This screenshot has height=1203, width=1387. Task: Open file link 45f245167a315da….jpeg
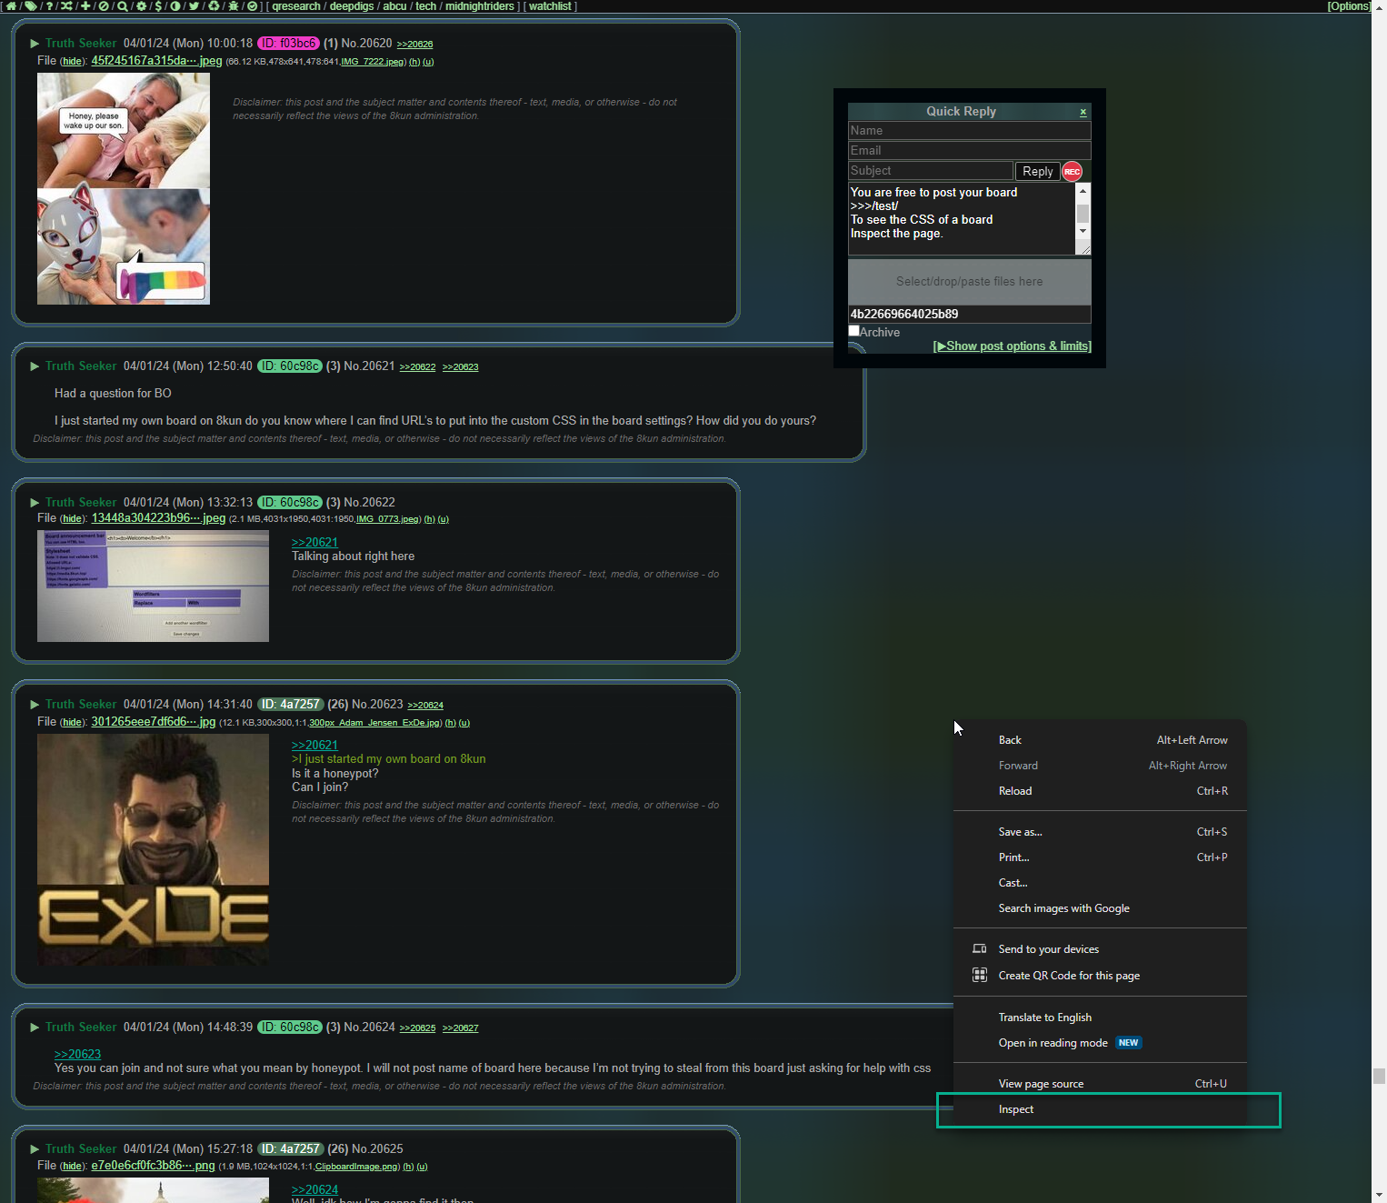156,61
